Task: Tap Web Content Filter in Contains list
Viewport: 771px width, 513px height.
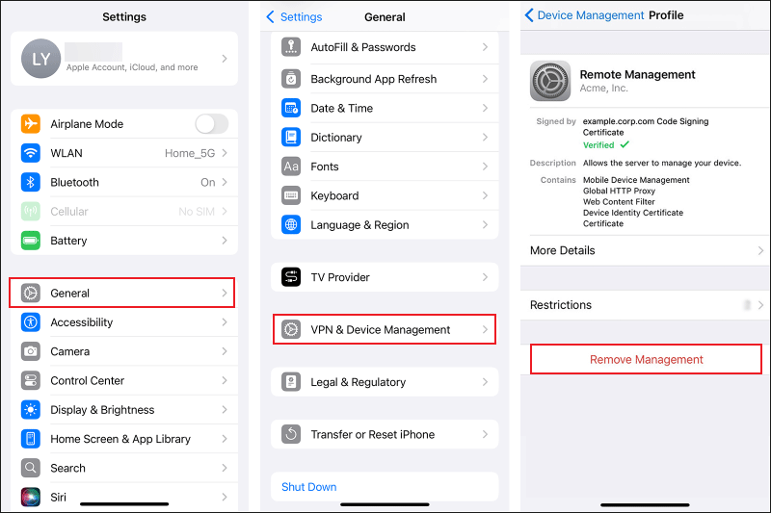Action: pyautogui.click(x=619, y=202)
